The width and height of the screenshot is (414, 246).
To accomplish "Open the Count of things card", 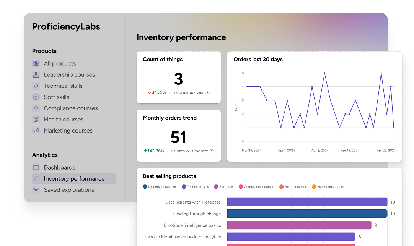I will point(179,77).
